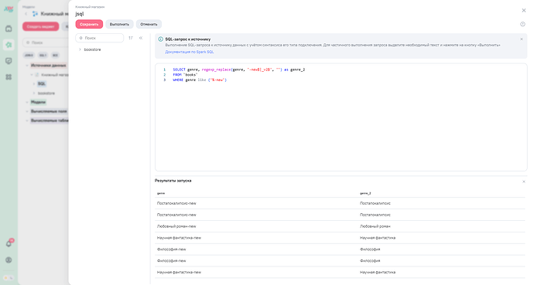Click the info icon in the SQL banner
The height and width of the screenshot is (285, 534).
[160, 39]
